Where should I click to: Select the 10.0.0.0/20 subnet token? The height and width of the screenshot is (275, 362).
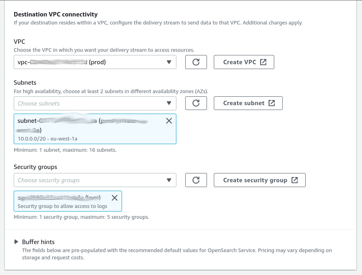95,129
